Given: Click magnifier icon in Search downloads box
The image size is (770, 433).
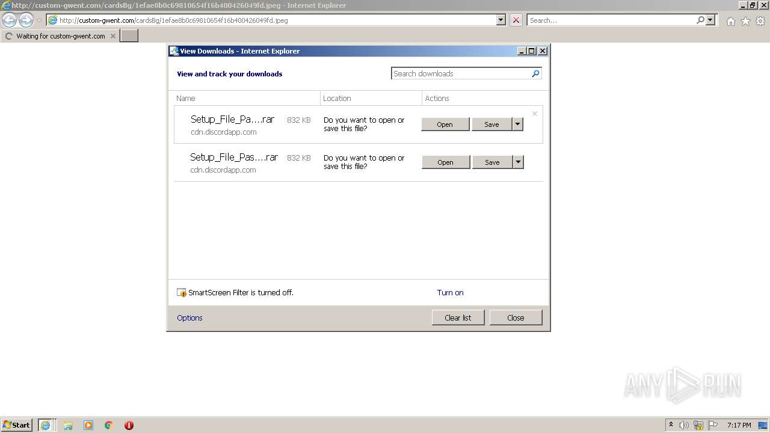Looking at the screenshot, I should tap(535, 73).
